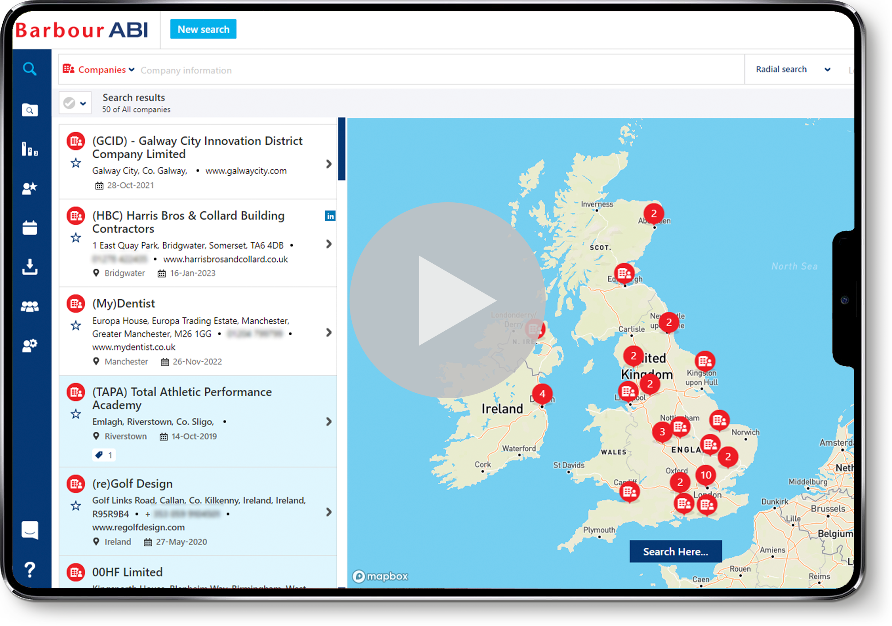Click the New search button
The image size is (892, 626).
(203, 29)
